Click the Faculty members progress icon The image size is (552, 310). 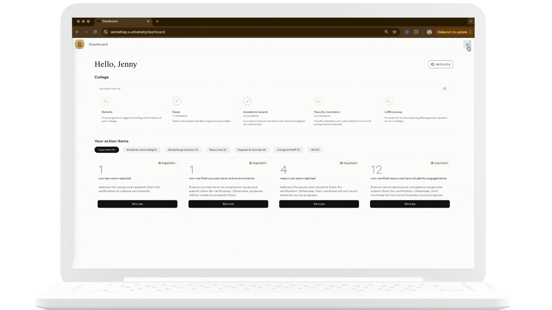pos(318,101)
